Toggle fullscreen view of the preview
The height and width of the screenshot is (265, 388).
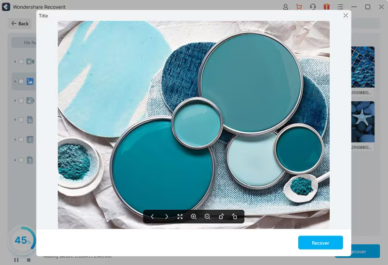pyautogui.click(x=180, y=217)
